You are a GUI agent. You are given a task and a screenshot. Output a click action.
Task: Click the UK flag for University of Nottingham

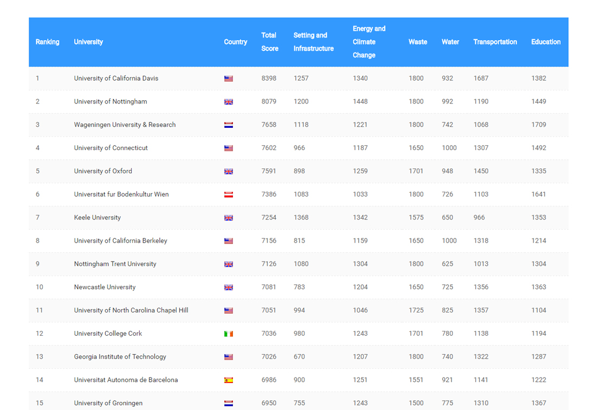[229, 102]
